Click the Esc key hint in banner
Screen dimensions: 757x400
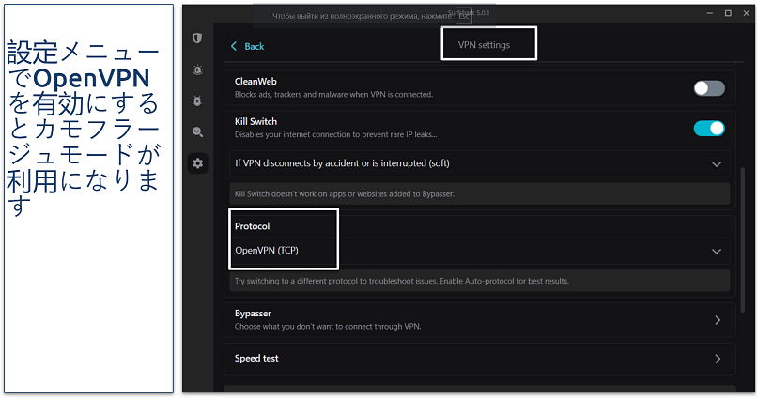tap(464, 16)
